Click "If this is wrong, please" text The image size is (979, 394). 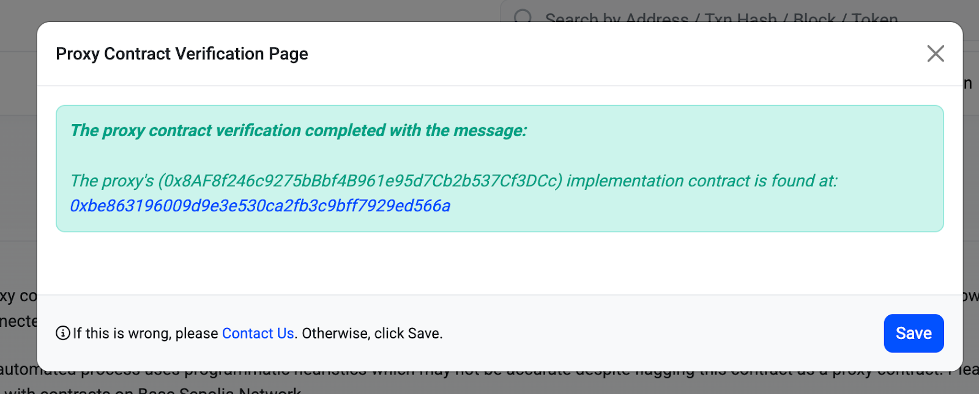pyautogui.click(x=146, y=334)
